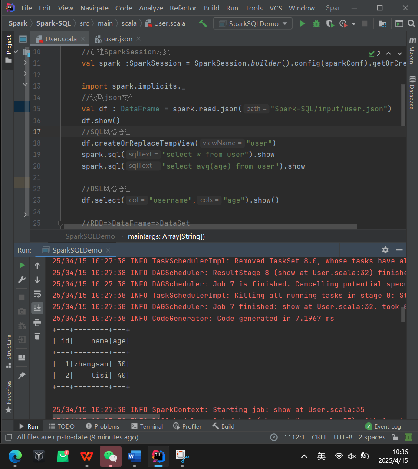Viewport: 418px width, 469px height.
Task: Print the console output
Action: tap(37, 322)
